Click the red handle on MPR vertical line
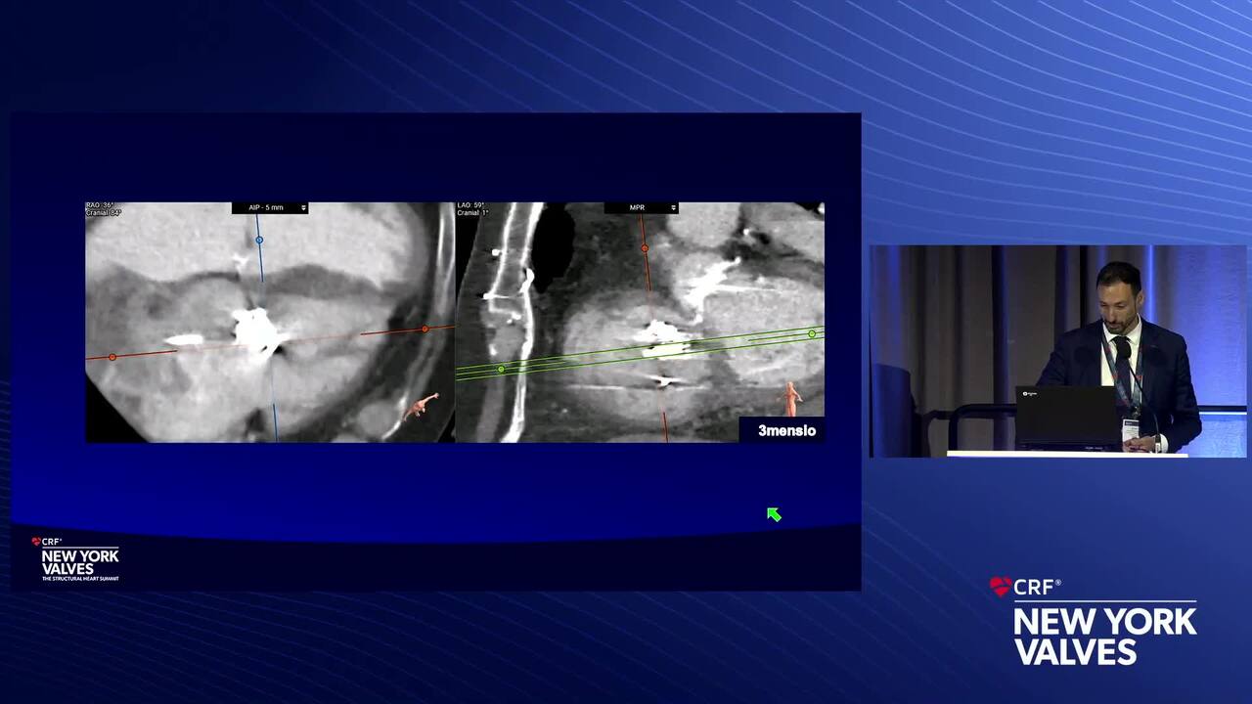The width and height of the screenshot is (1252, 704). click(x=645, y=248)
